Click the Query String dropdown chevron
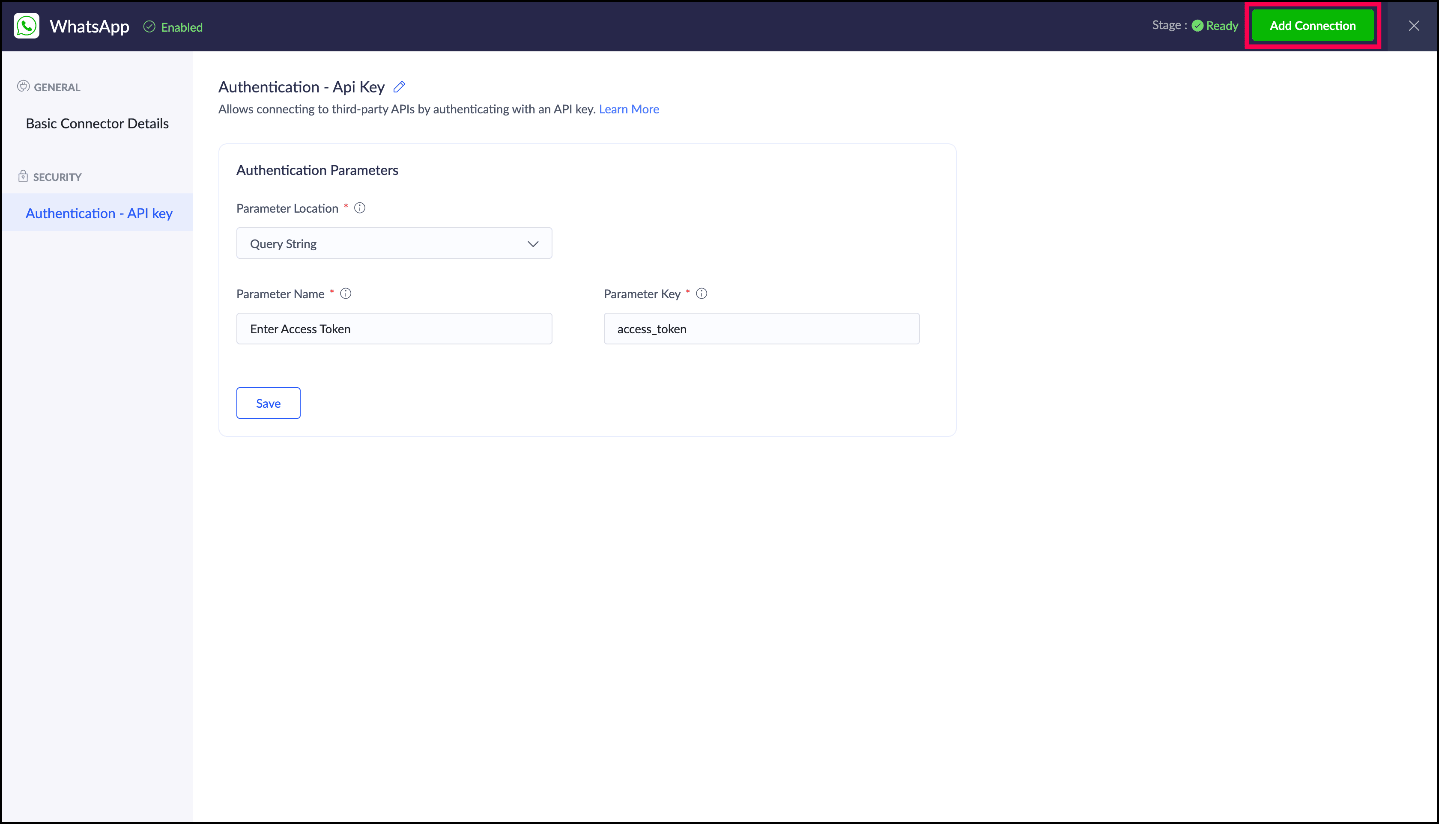Screen dimensions: 1439x824 coord(532,244)
